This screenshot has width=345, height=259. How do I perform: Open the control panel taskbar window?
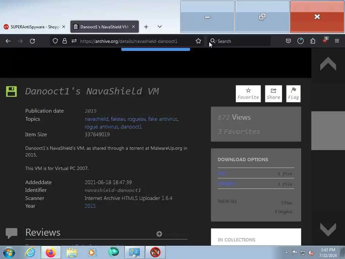point(134,252)
